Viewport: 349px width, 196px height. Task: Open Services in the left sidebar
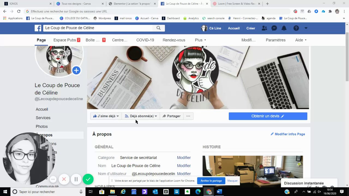(x=43, y=118)
